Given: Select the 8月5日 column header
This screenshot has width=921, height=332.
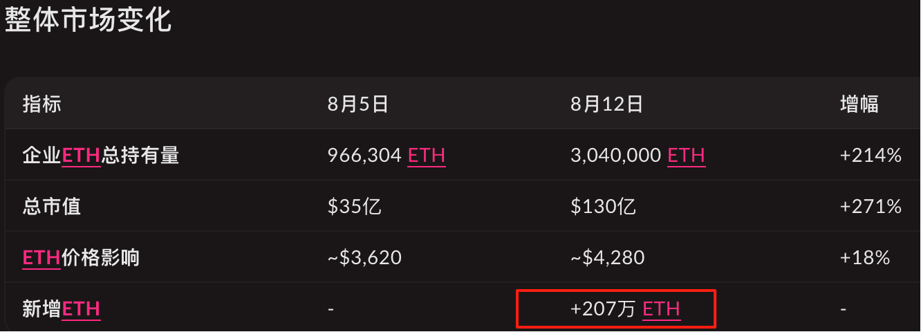Looking at the screenshot, I should click(x=357, y=104).
